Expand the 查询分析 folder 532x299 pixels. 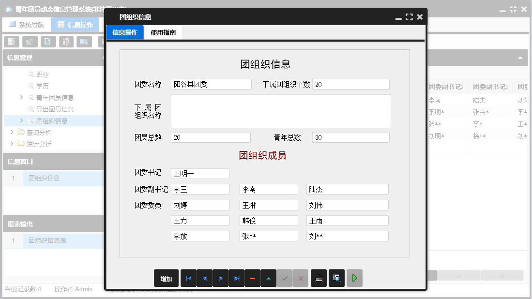12,132
